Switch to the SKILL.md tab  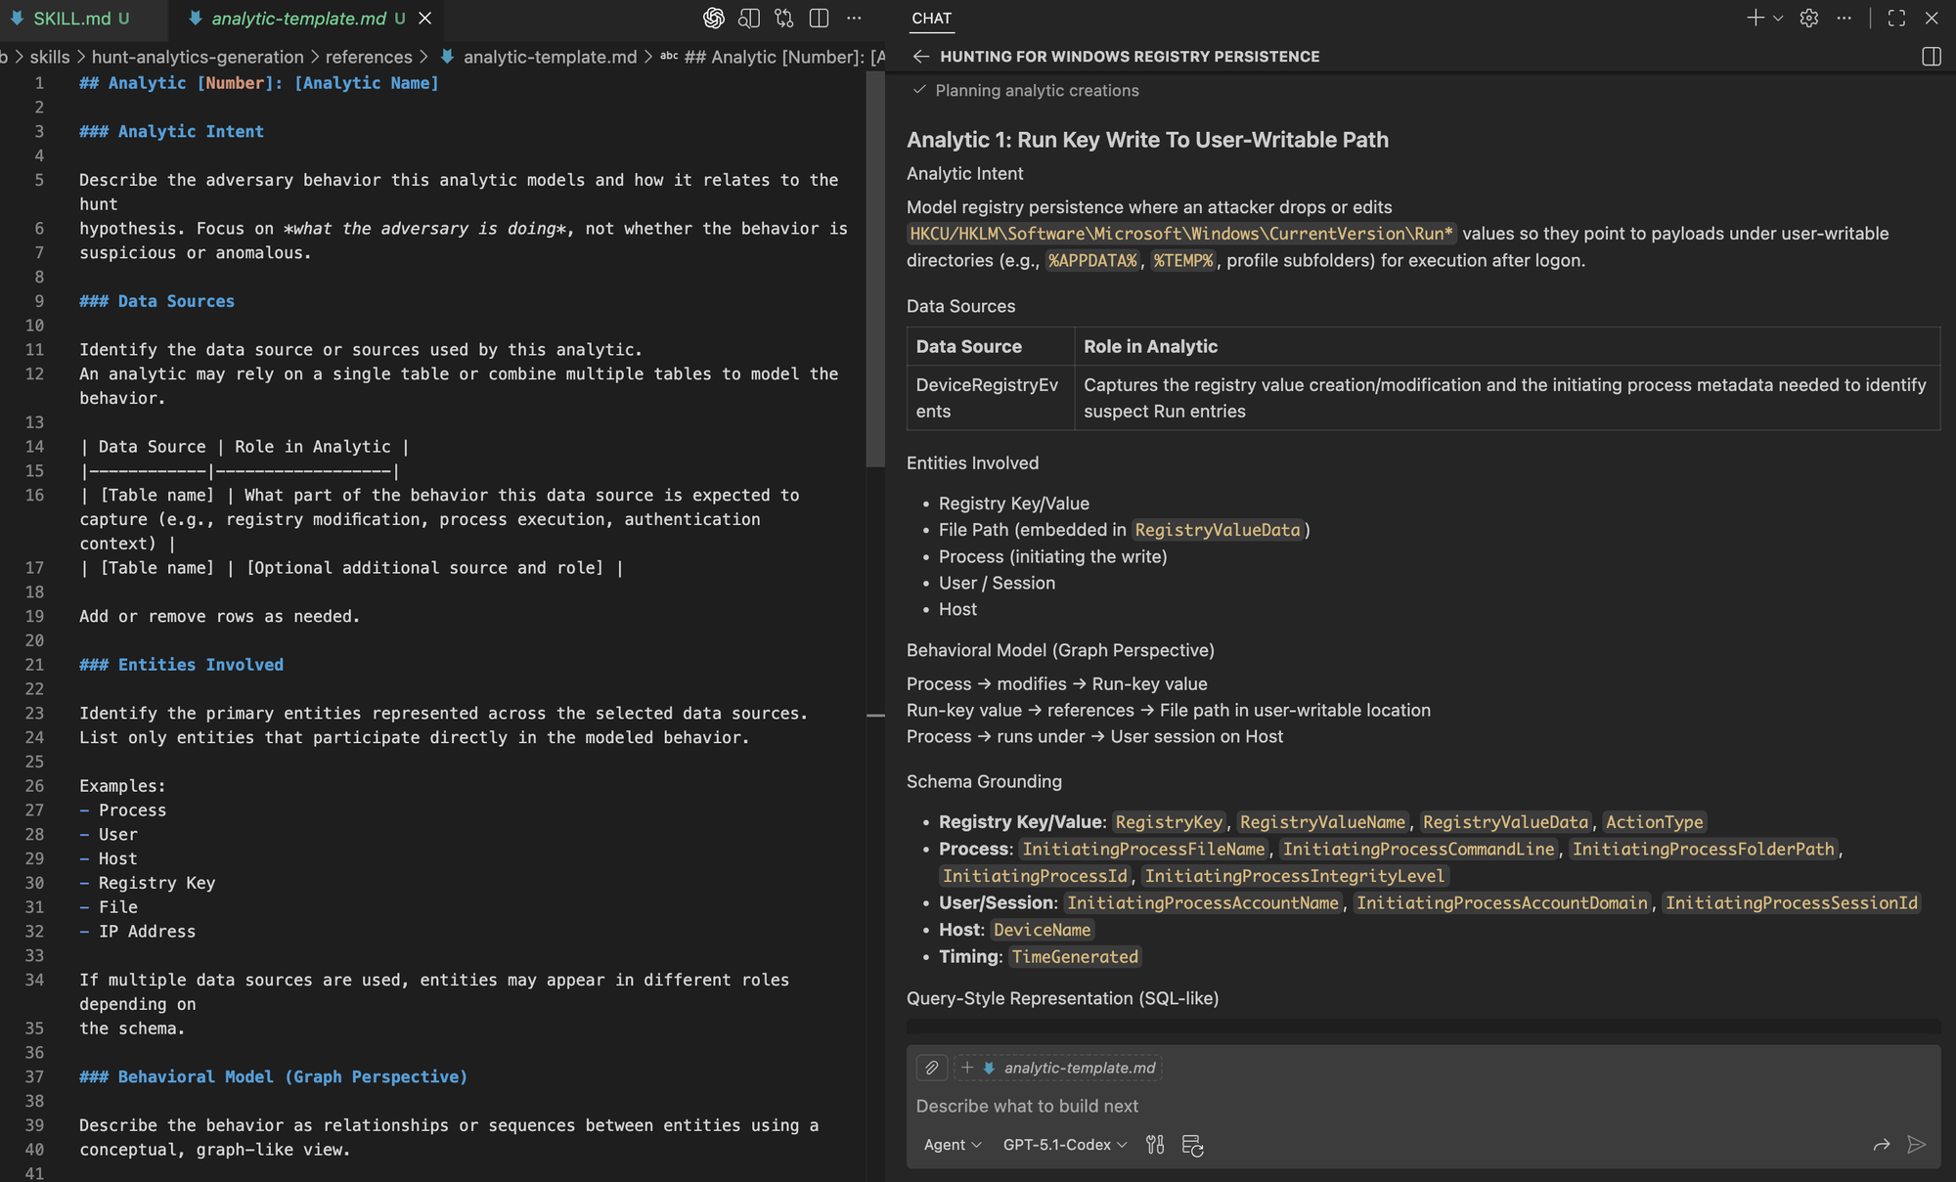coord(74,18)
